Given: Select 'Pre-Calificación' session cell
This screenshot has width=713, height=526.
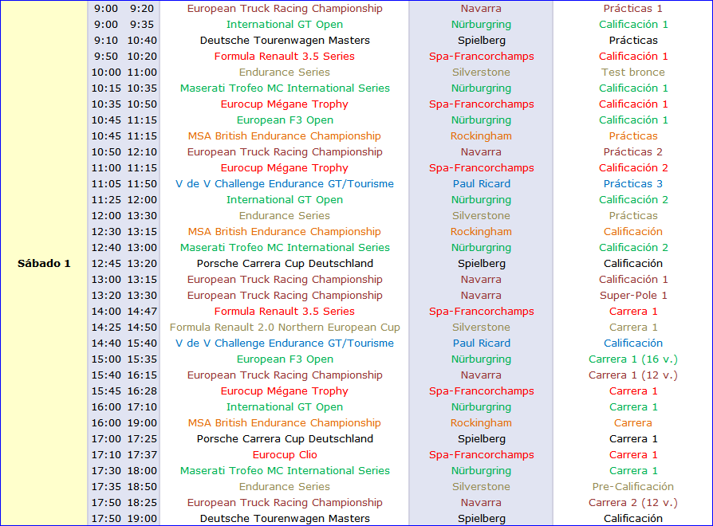Looking at the screenshot, I should coord(632,486).
